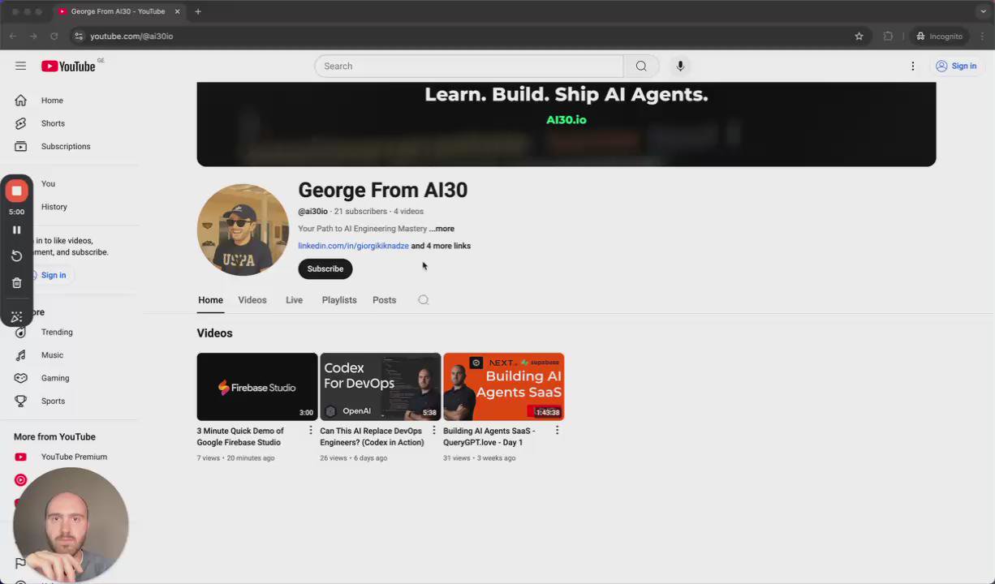Image resolution: width=995 pixels, height=584 pixels.
Task: Open the recorder effects wand icon
Action: [16, 316]
